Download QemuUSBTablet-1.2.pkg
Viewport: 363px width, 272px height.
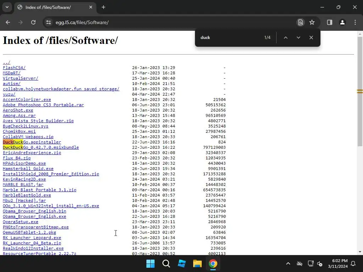tap(29, 233)
